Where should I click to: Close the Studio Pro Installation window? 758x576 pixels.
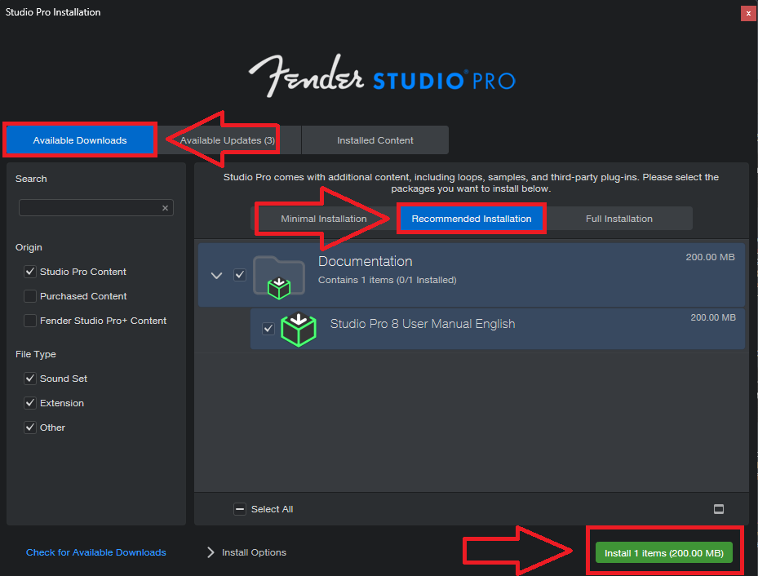(748, 13)
